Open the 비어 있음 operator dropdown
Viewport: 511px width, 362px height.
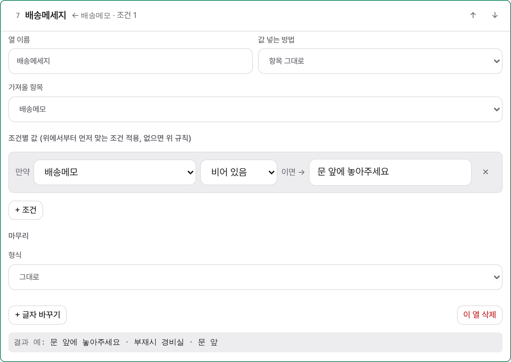pos(239,172)
